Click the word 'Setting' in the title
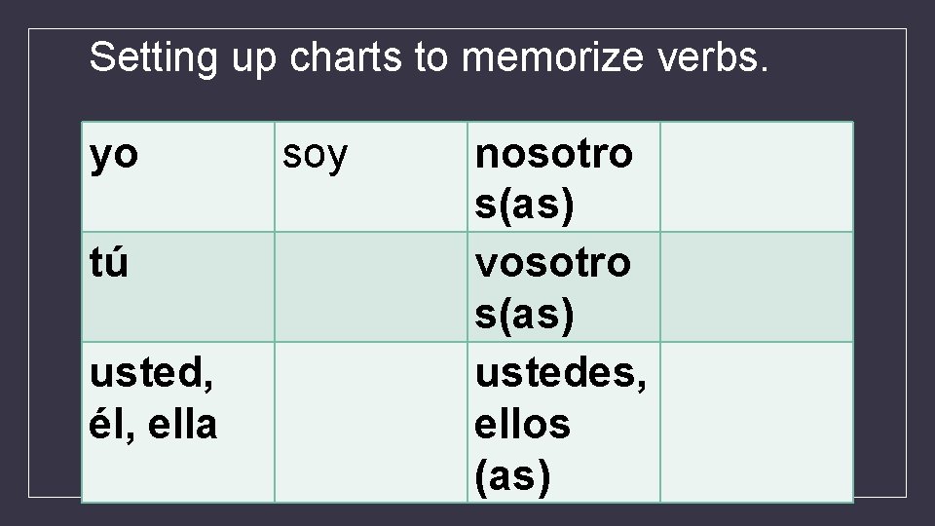This screenshot has height=526, width=935. (x=153, y=58)
